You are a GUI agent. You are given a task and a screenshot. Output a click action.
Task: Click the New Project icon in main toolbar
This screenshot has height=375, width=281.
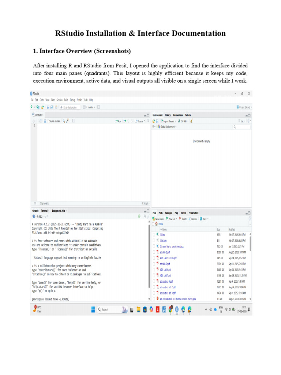point(38,107)
